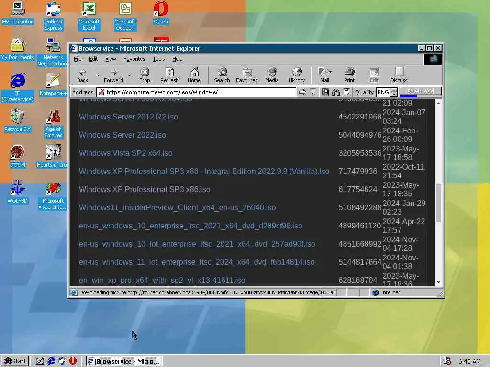Go back with the Back arrow
This screenshot has height=367, width=490.
point(82,75)
